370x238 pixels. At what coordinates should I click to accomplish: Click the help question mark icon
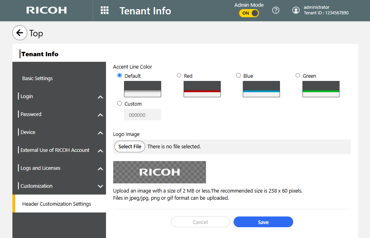coord(276,10)
